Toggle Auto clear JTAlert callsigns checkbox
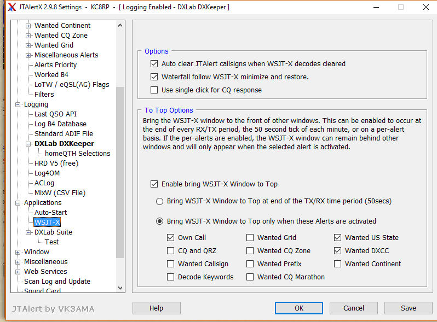Image resolution: width=437 pixels, height=322 pixels. coord(154,64)
